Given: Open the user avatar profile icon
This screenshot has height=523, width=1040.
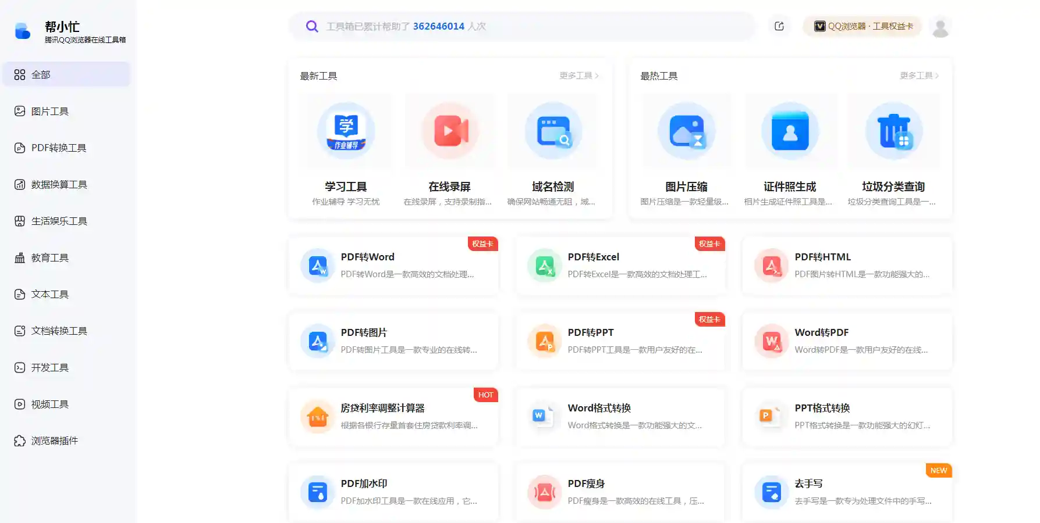Looking at the screenshot, I should 940,27.
